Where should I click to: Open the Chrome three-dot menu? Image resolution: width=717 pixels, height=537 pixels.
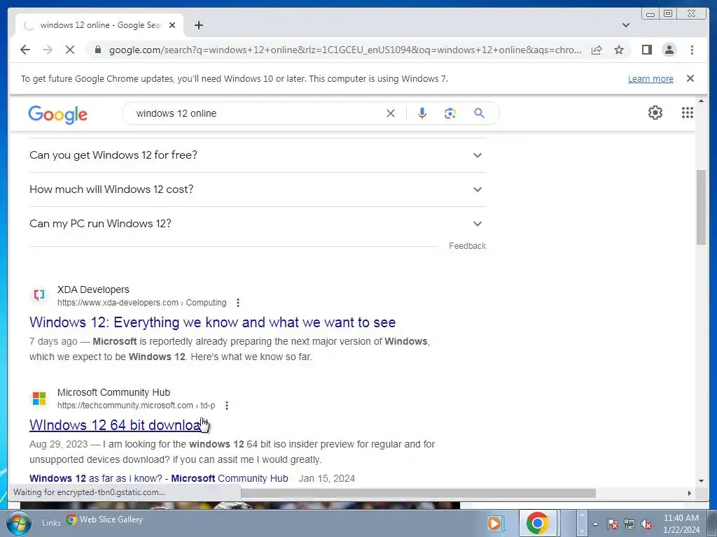[x=692, y=50]
